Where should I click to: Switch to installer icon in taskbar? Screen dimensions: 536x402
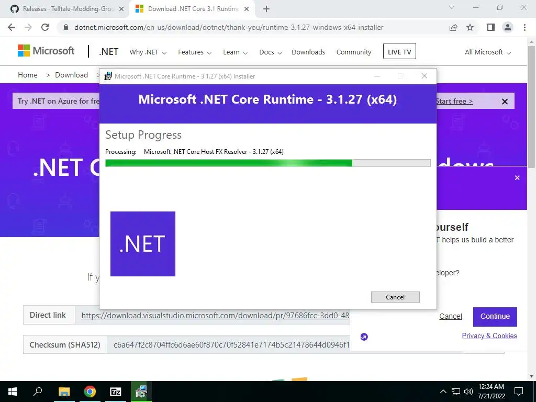(141, 392)
